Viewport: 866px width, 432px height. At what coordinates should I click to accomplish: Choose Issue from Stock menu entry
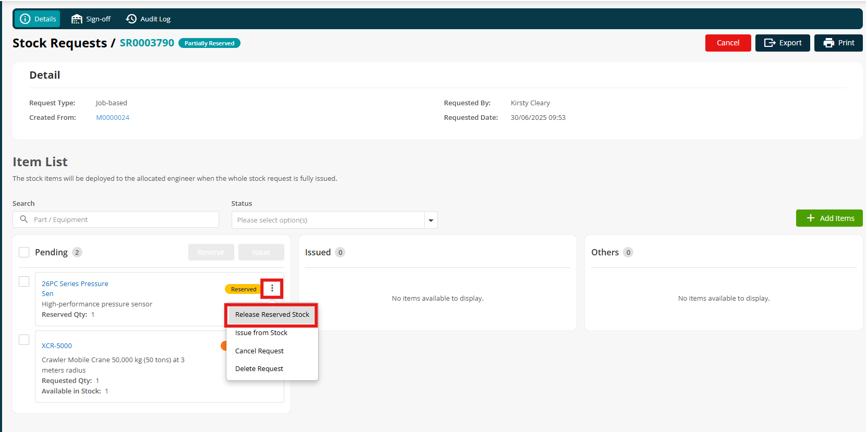pyautogui.click(x=261, y=332)
